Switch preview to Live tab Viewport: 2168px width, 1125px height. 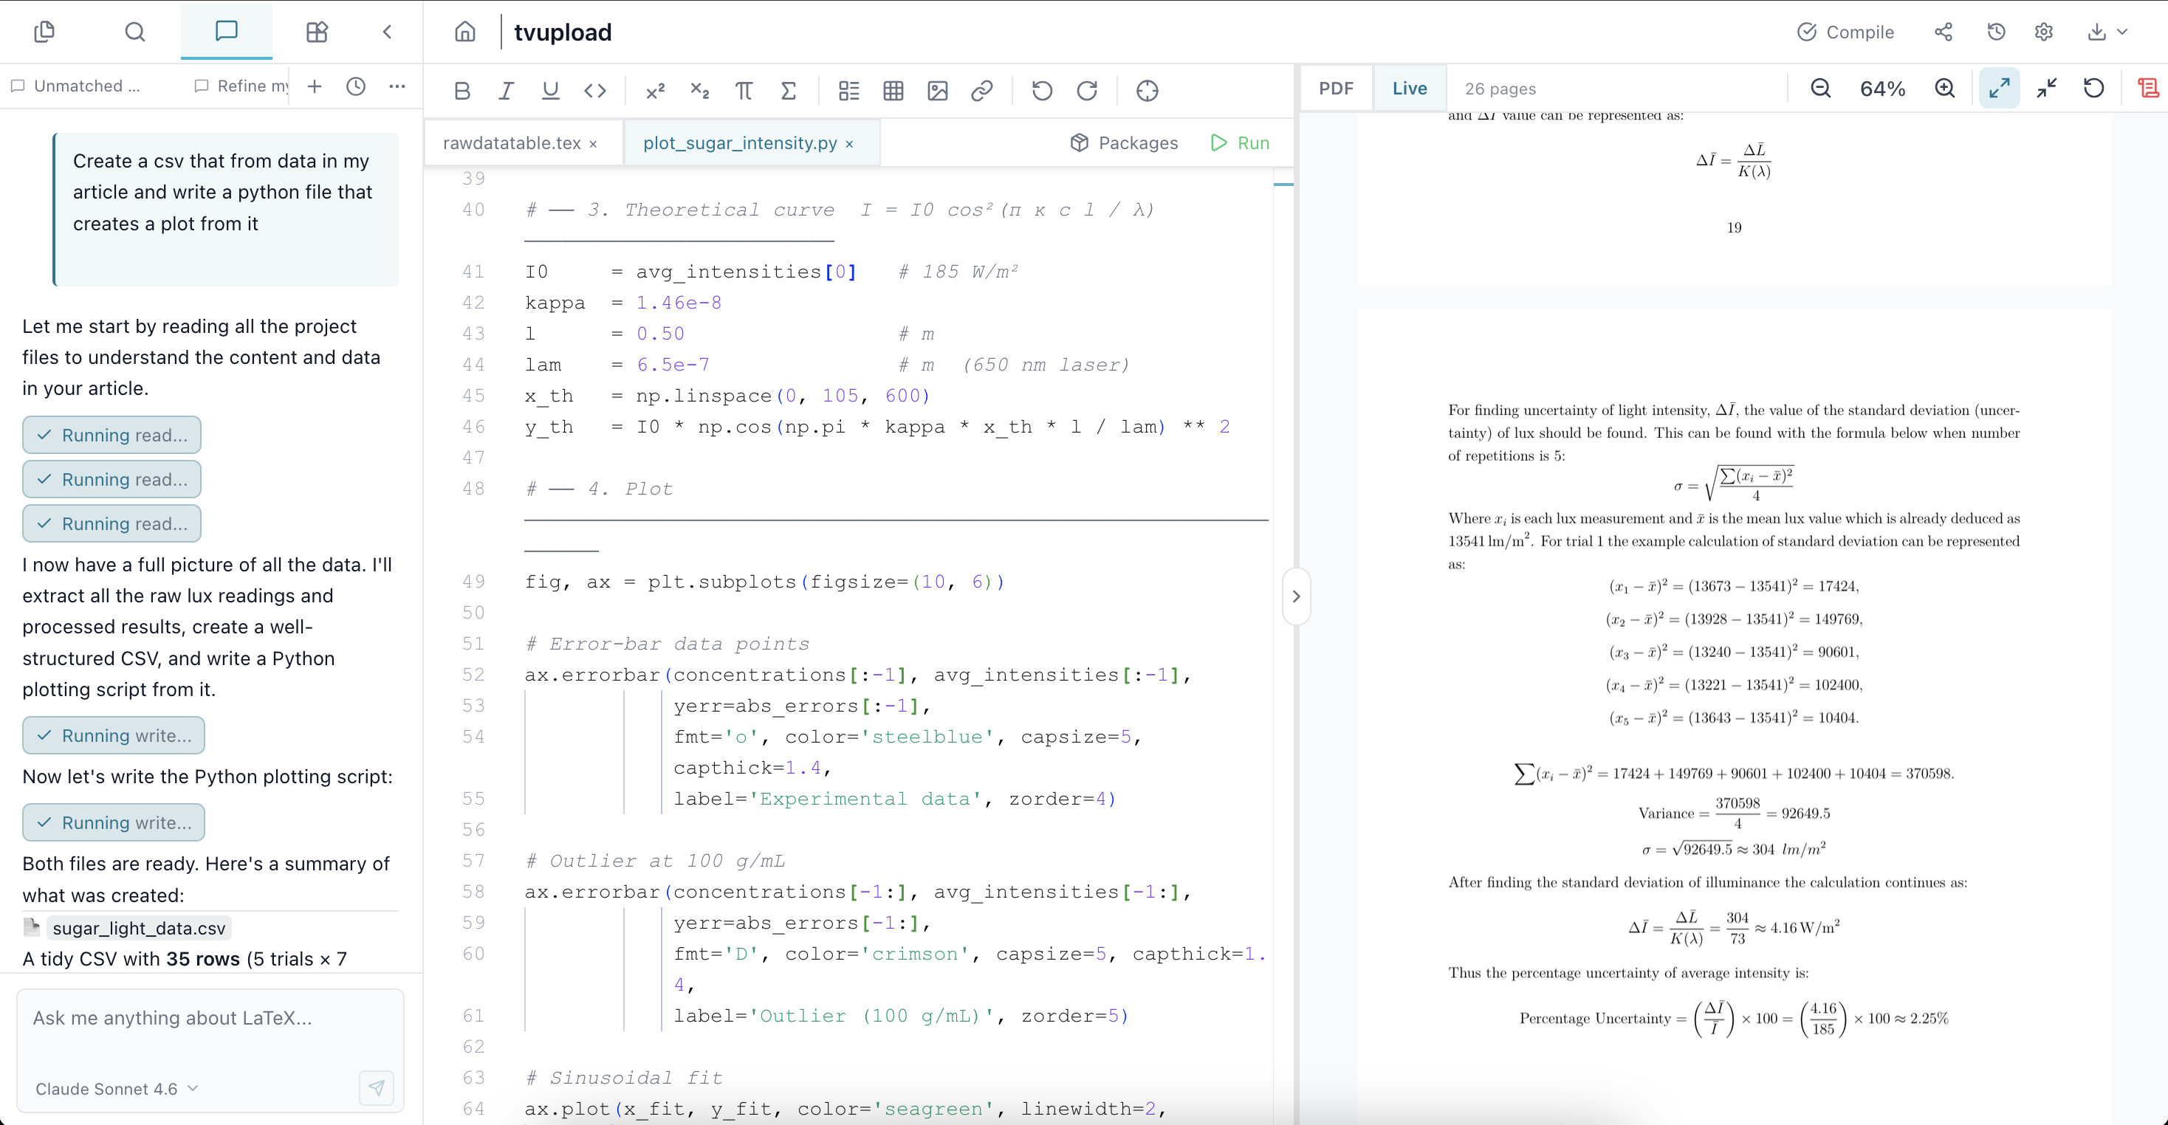(x=1410, y=89)
